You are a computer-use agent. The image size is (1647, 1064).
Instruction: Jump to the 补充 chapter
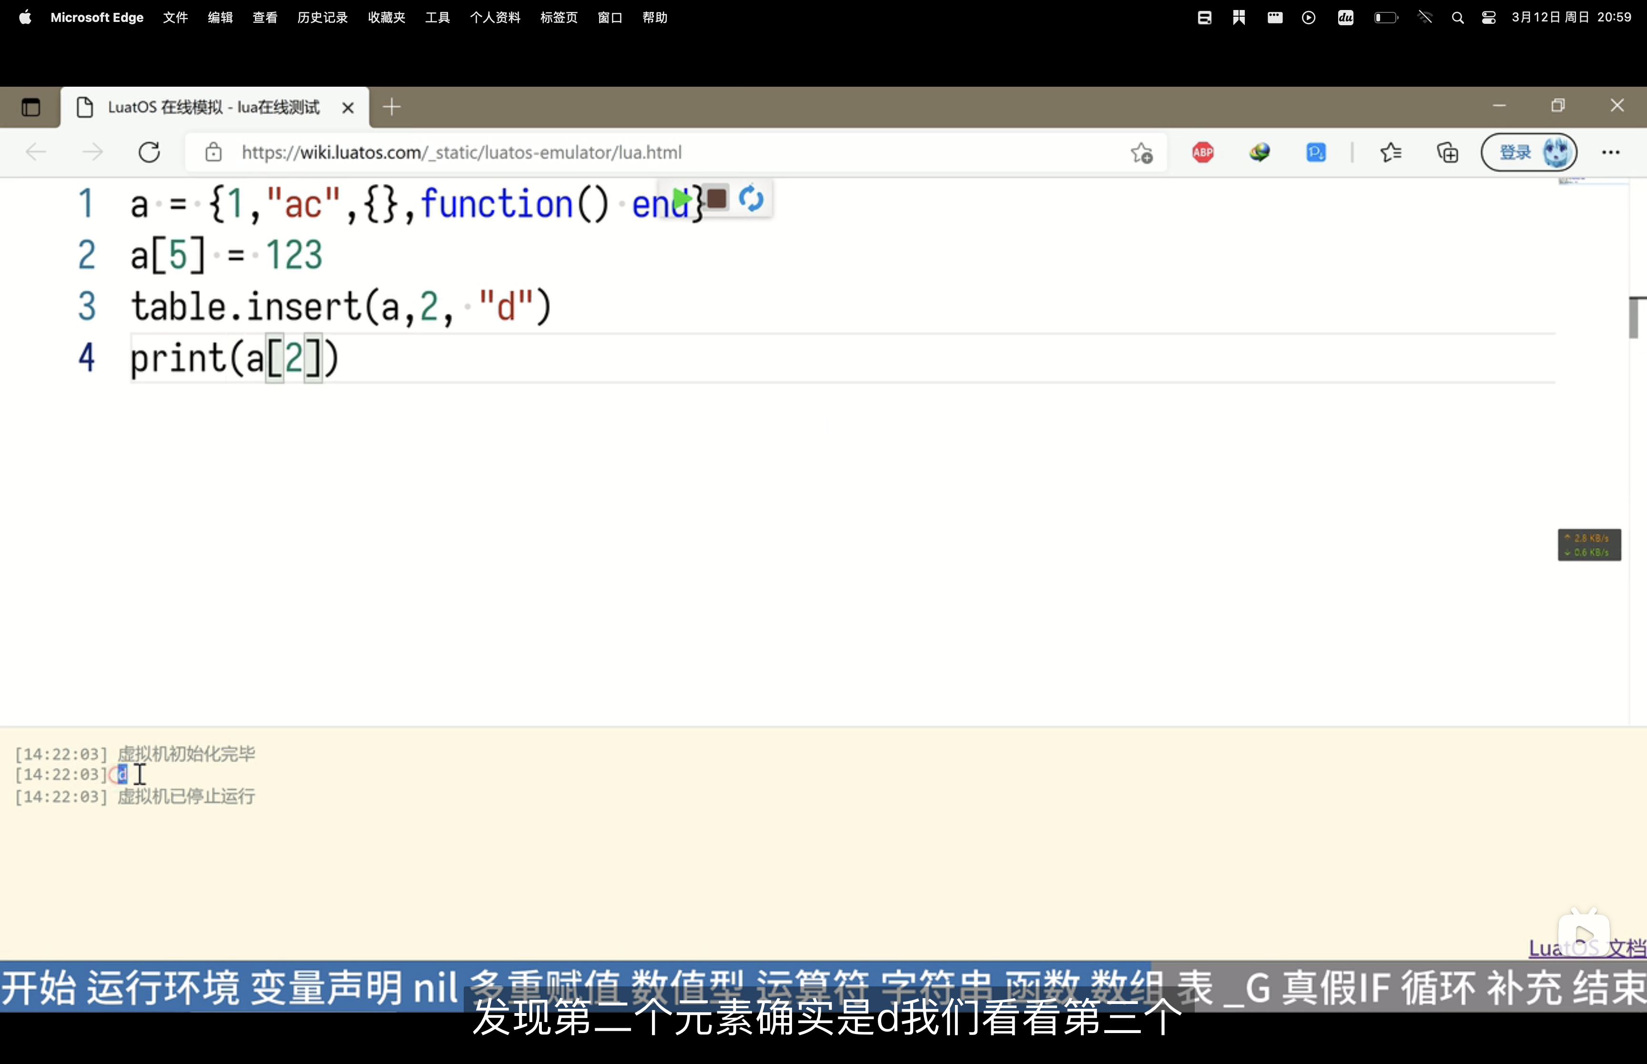pos(1524,987)
